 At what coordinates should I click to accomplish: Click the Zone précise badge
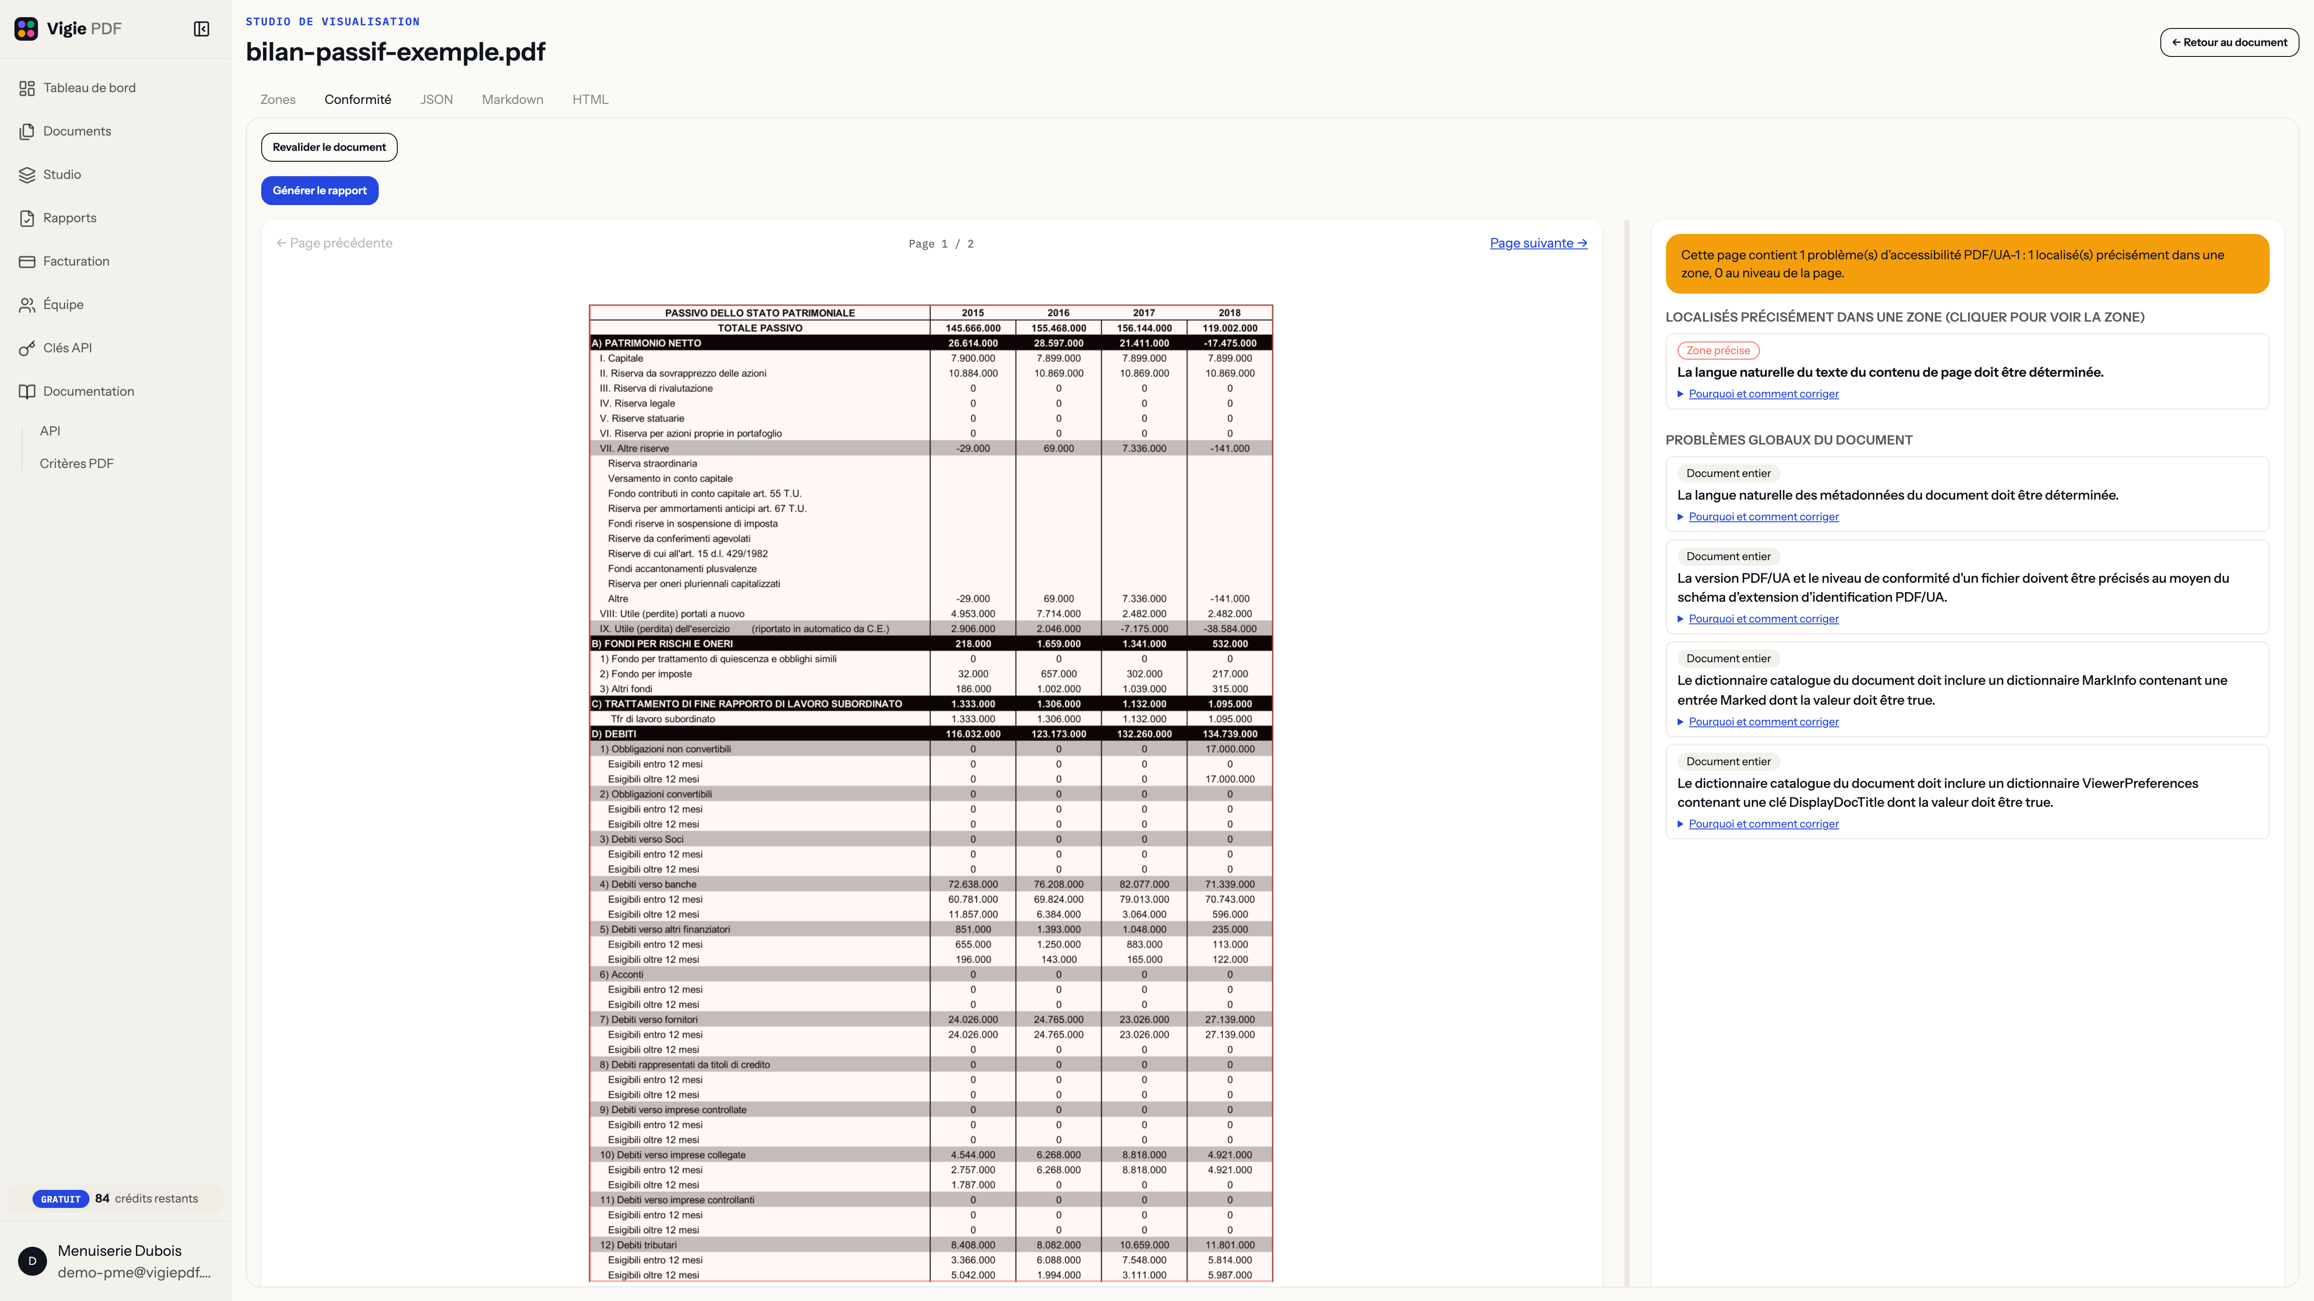pyautogui.click(x=1717, y=351)
